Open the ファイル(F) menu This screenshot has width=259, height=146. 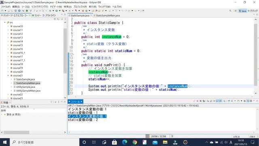point(6,6)
